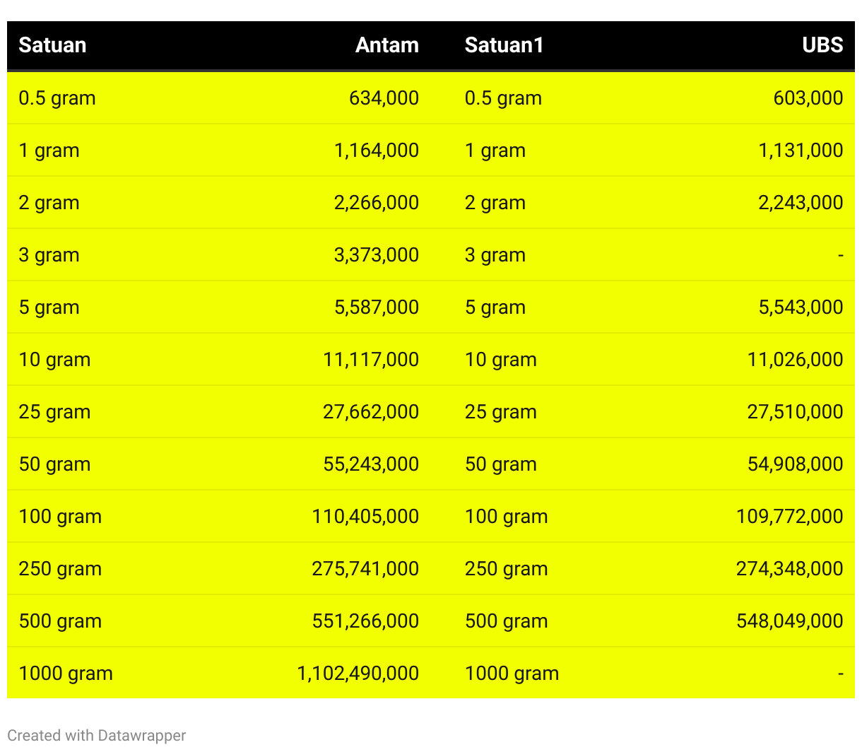Click '0.5 gram' under the Satuan header
This screenshot has width=862, height=752.
[x=57, y=98]
